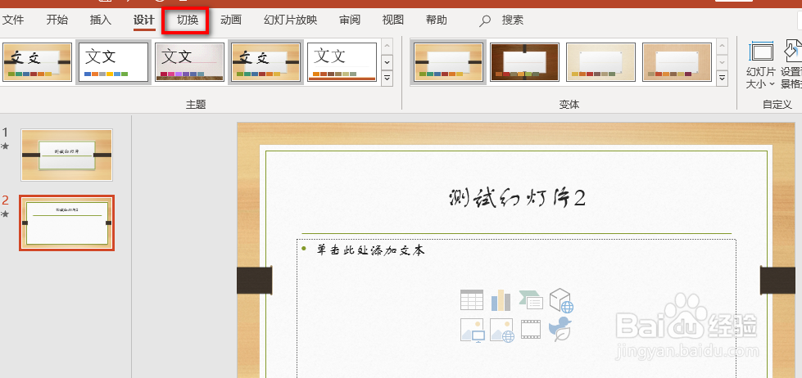Click the transition star under slide 2

click(5, 214)
